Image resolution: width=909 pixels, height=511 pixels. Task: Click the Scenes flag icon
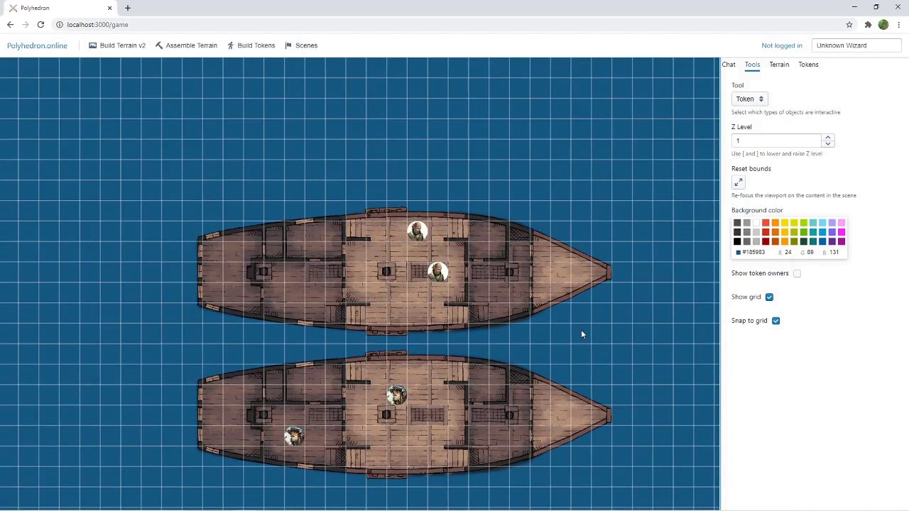click(288, 45)
